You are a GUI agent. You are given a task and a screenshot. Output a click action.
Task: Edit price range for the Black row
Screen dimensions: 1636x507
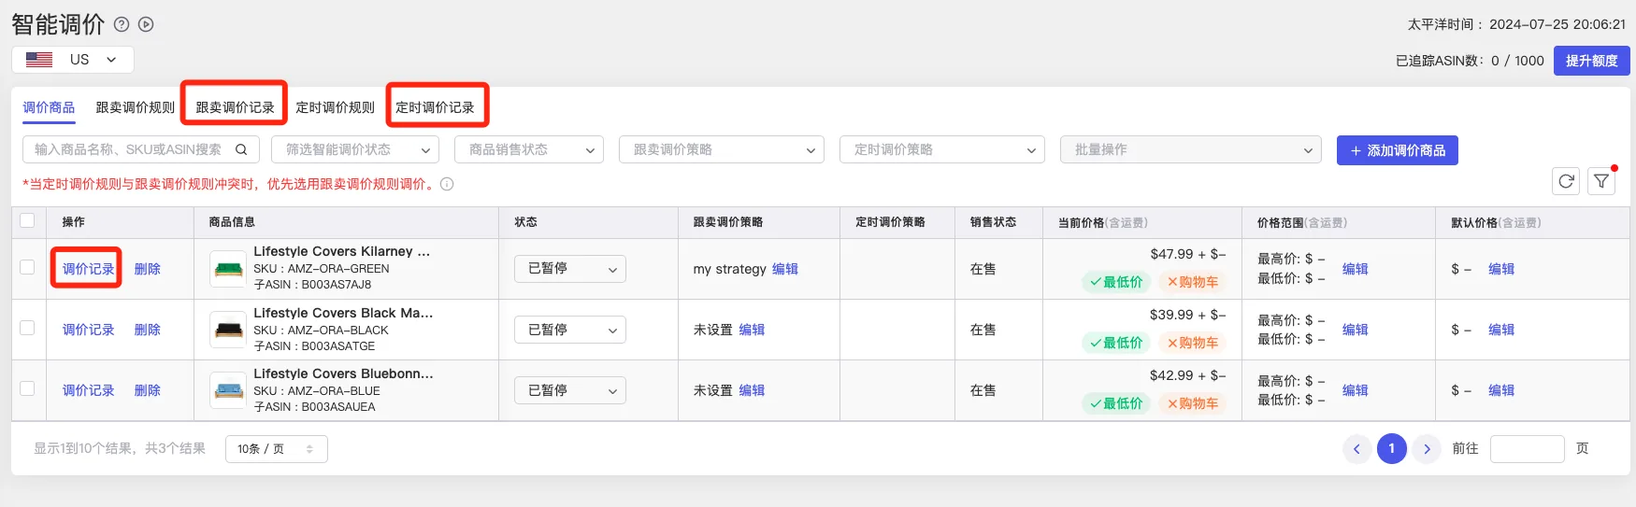coord(1356,330)
